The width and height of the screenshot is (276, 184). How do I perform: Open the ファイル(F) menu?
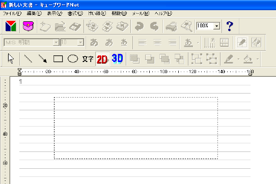(x=12, y=13)
